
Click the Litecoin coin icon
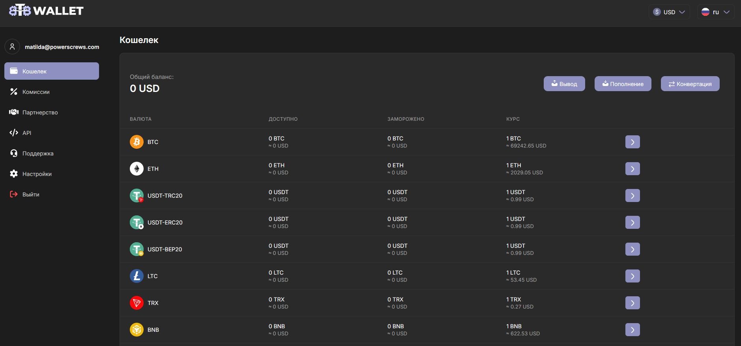click(137, 276)
